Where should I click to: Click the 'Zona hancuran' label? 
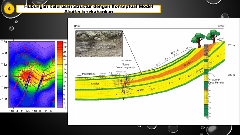pyautogui.click(x=126, y=60)
